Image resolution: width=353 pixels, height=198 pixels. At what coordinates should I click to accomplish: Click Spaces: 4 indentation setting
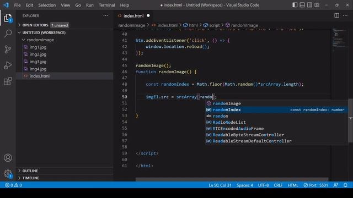245,185
